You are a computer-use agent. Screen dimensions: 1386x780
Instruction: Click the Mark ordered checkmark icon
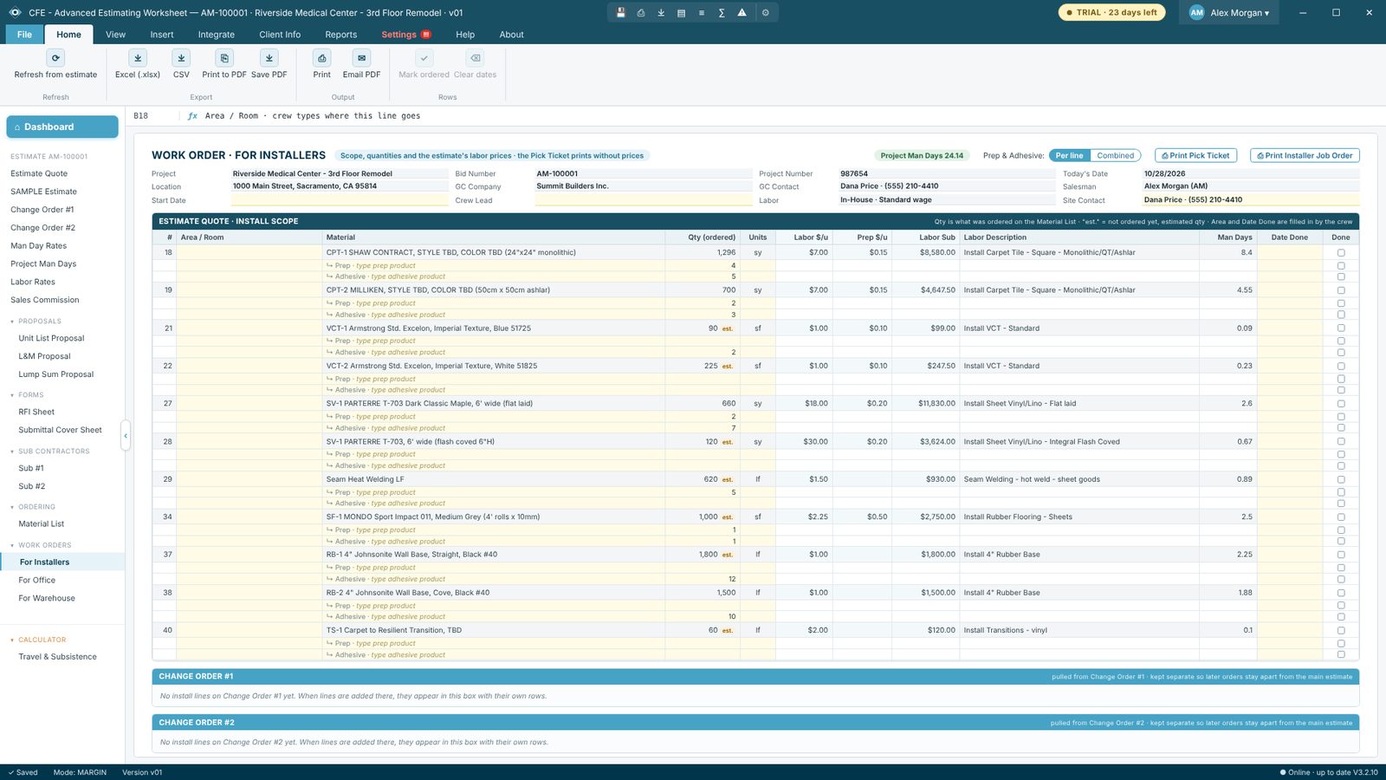pyautogui.click(x=424, y=58)
